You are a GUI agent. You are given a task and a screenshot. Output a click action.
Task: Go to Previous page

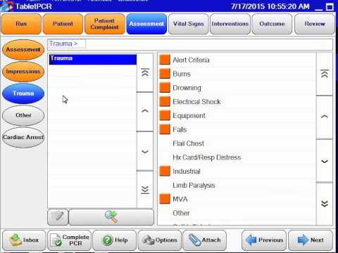[264, 240]
